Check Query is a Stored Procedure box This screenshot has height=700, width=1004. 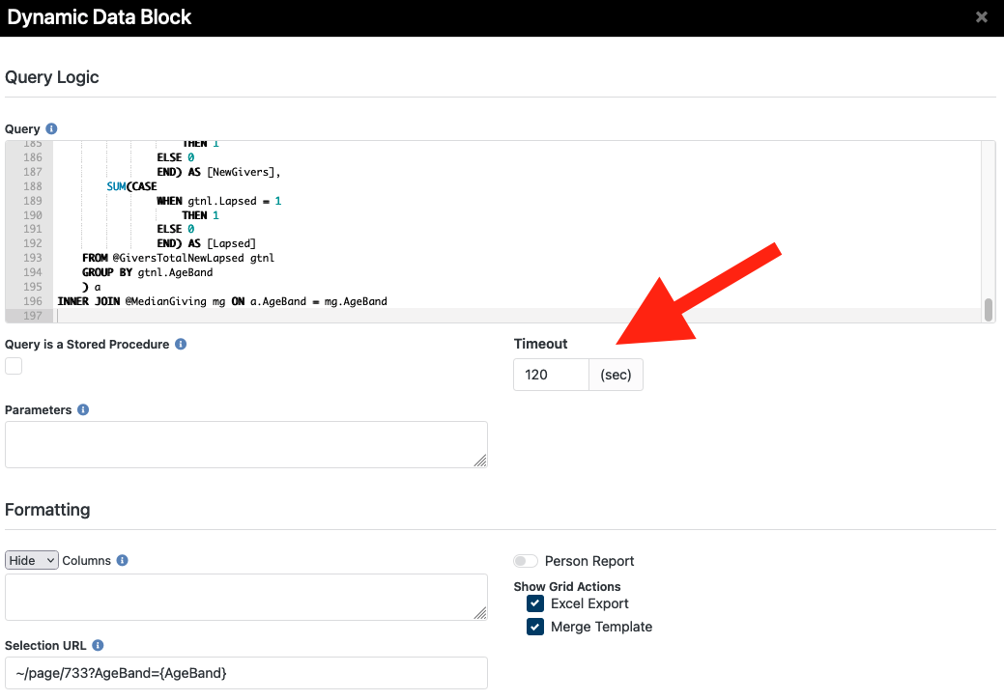point(14,366)
